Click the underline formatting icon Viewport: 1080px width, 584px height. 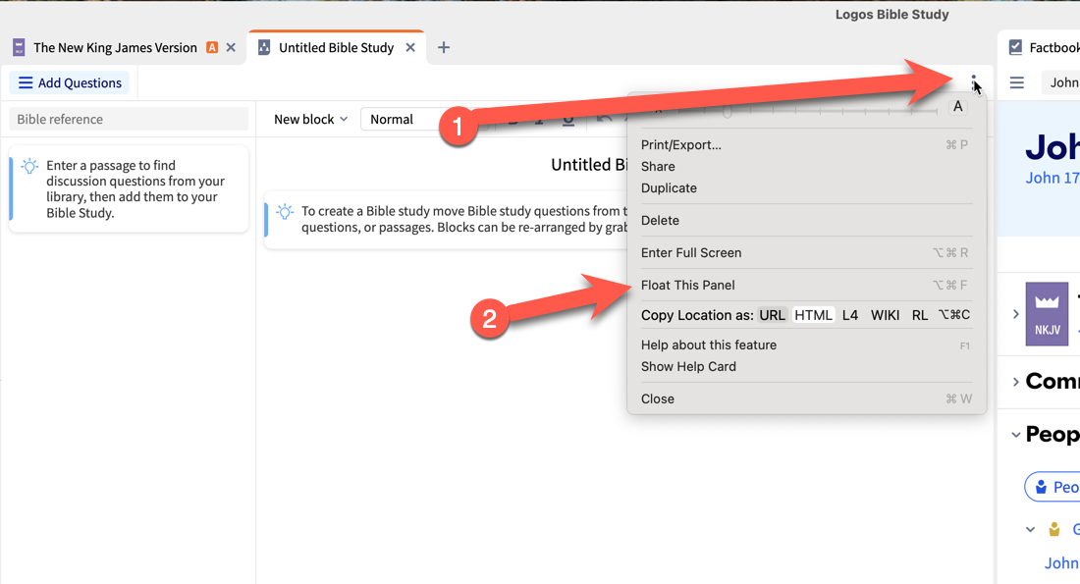(x=568, y=120)
